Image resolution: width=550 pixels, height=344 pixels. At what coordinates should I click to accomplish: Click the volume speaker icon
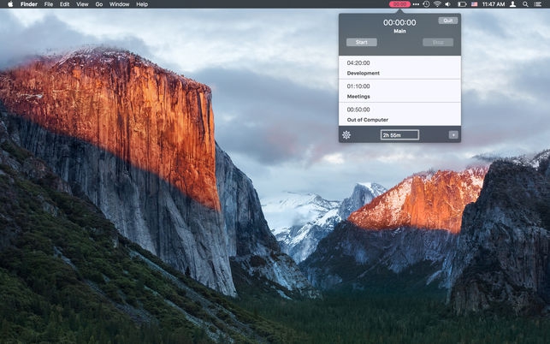click(449, 4)
